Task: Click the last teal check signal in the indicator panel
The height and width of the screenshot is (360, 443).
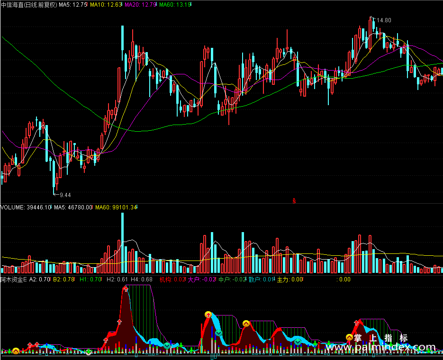Action: click(298, 342)
